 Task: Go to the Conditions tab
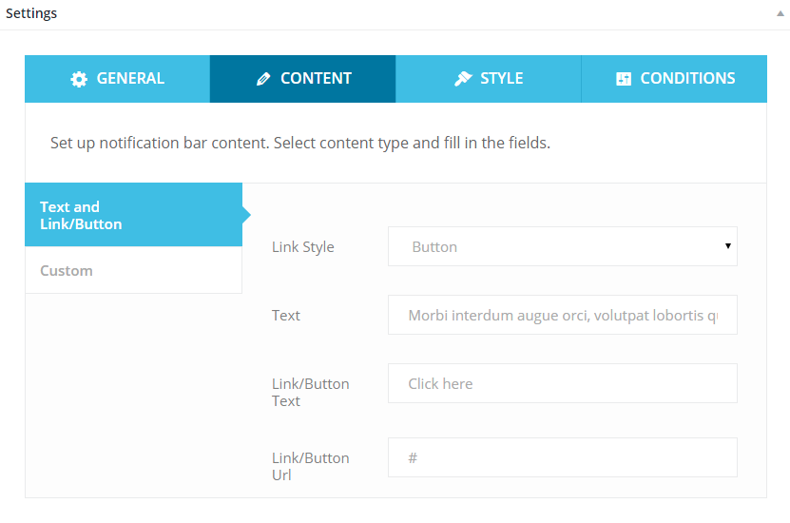[x=674, y=79]
